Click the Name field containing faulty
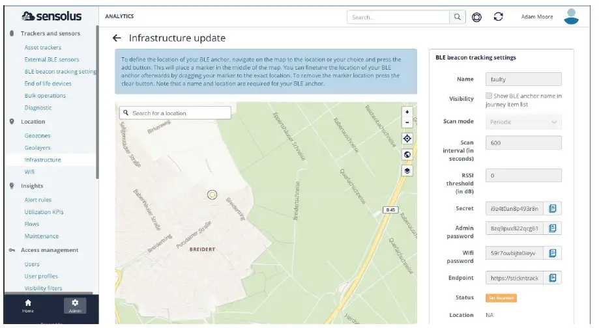Image resolution: width=599 pixels, height=328 pixels. click(523, 79)
